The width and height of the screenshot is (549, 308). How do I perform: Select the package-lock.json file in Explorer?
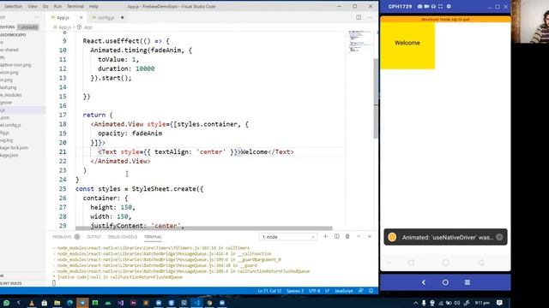click(x=14, y=148)
